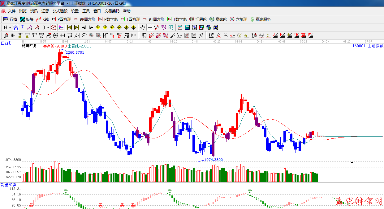Viewport: 384px width, 209px height.
Task: Open the 江恩 menu in the menu bar
Action: (x=45, y=11)
